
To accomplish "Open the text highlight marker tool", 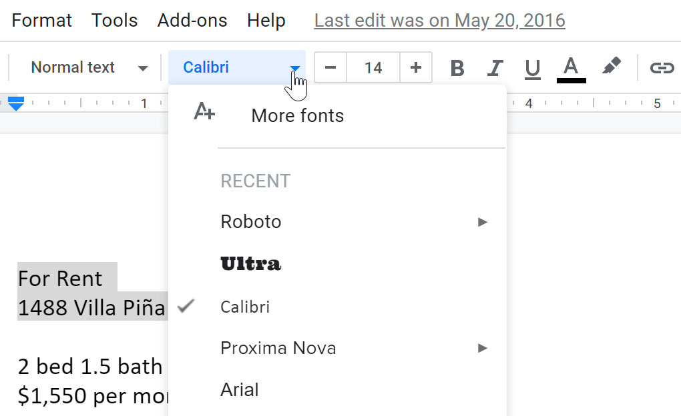I will pos(612,67).
